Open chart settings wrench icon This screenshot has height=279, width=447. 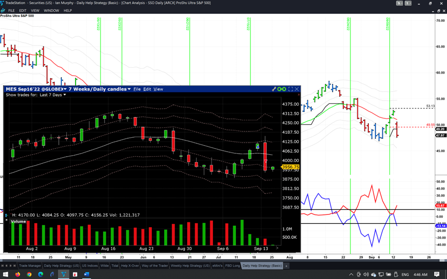click(274, 89)
